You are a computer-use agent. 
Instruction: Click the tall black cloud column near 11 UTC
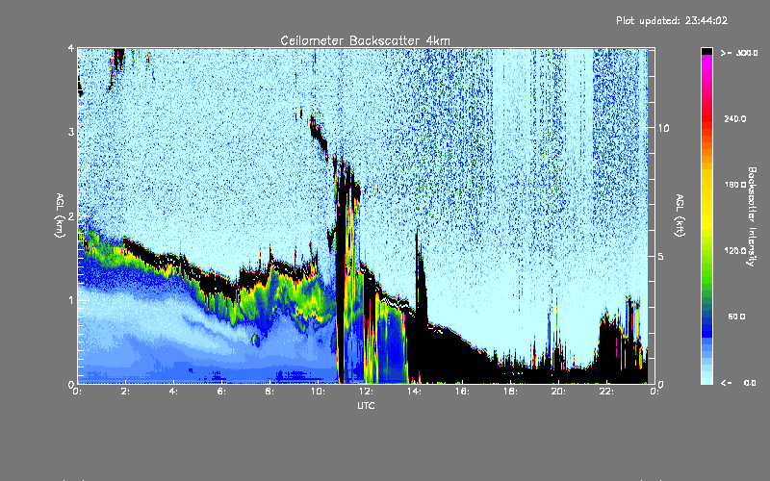coord(343,270)
